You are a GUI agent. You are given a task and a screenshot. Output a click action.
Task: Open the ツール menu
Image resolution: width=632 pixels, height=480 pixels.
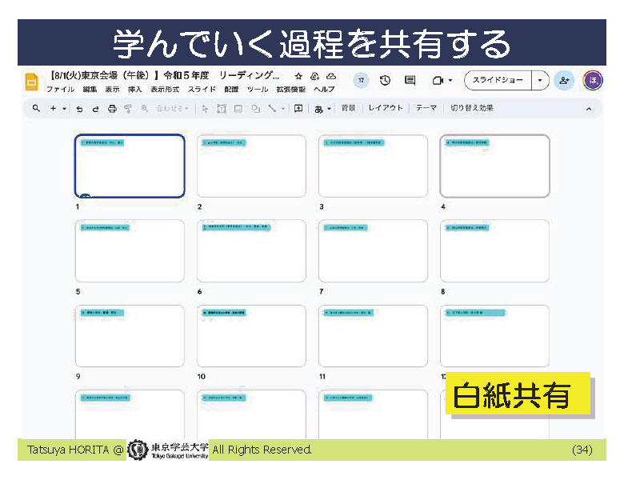pos(257,90)
